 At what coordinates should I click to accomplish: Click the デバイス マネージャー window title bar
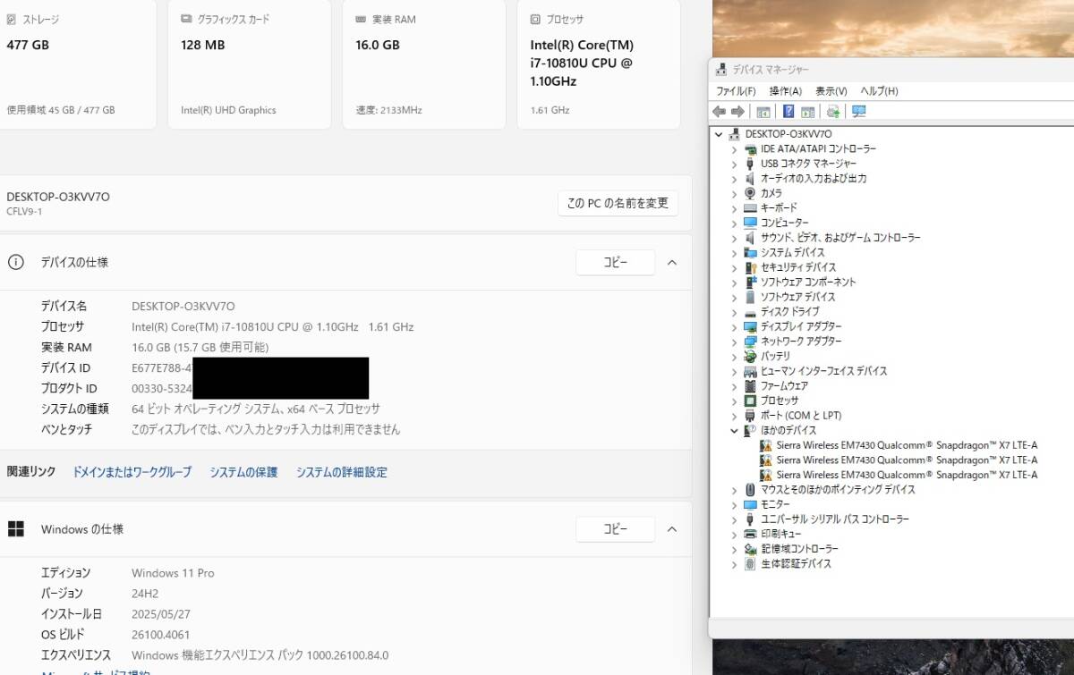(891, 70)
